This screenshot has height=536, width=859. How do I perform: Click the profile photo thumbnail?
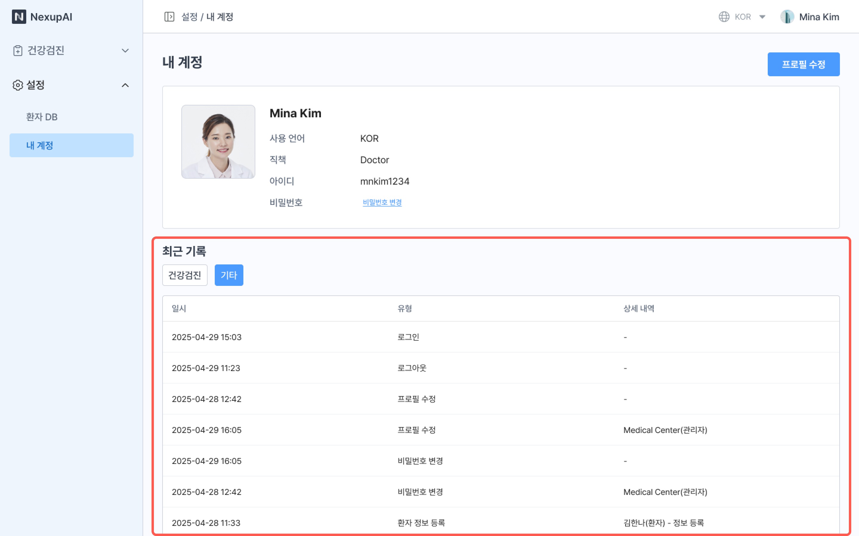[x=218, y=141]
